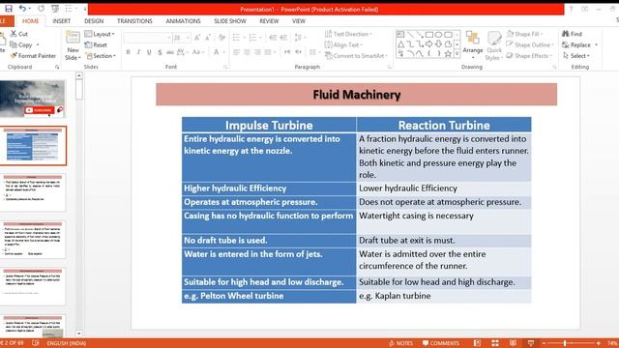Click zoom in plus button
Viewport: 619px width, 348px height.
tap(599, 343)
